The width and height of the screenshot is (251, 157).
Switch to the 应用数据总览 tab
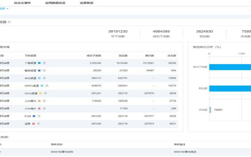click(55, 3)
